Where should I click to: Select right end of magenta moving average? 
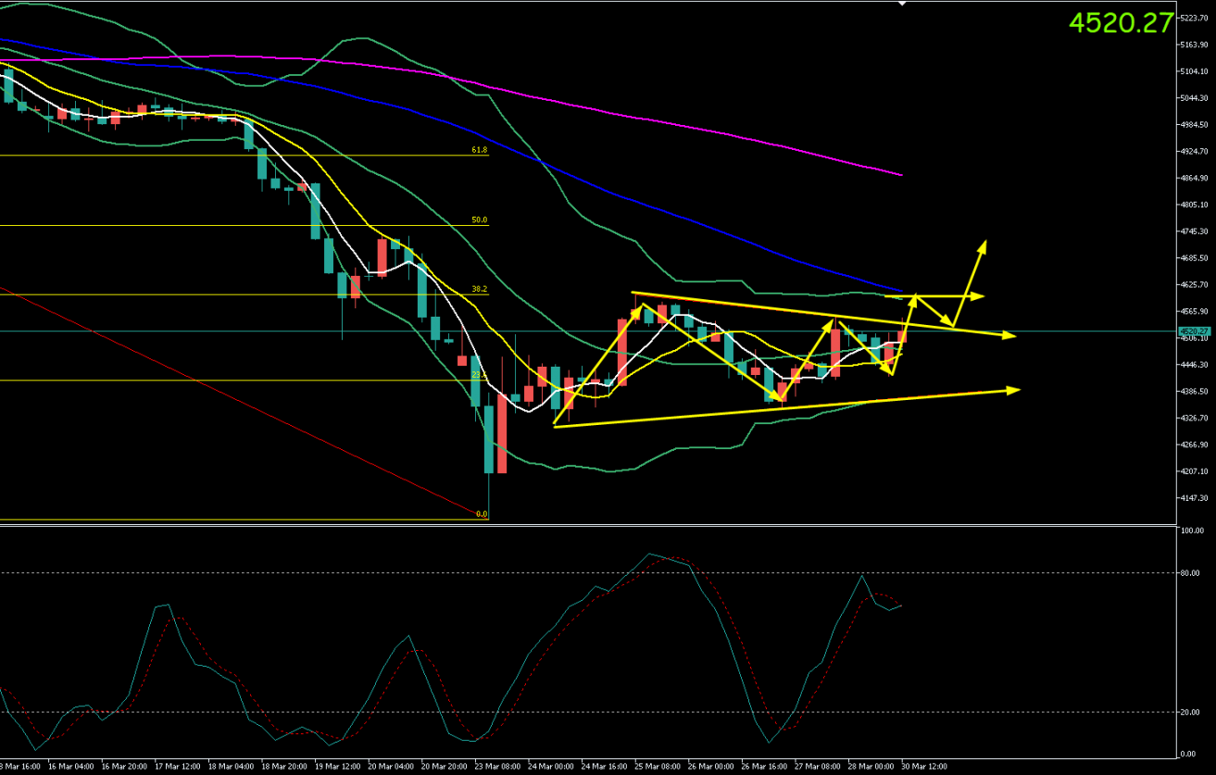[x=901, y=174]
